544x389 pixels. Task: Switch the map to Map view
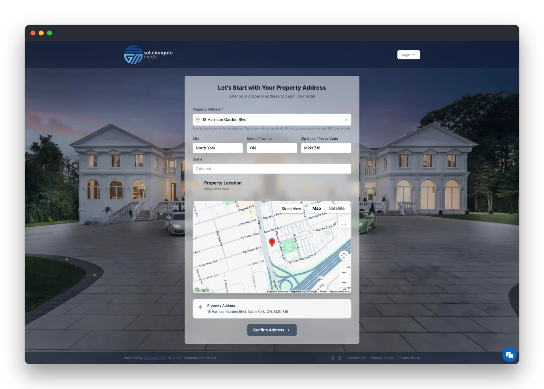point(316,208)
